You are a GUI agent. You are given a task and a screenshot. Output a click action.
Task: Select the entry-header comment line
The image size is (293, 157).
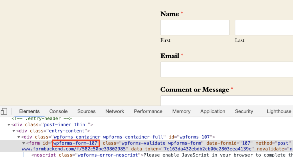tap(41, 119)
